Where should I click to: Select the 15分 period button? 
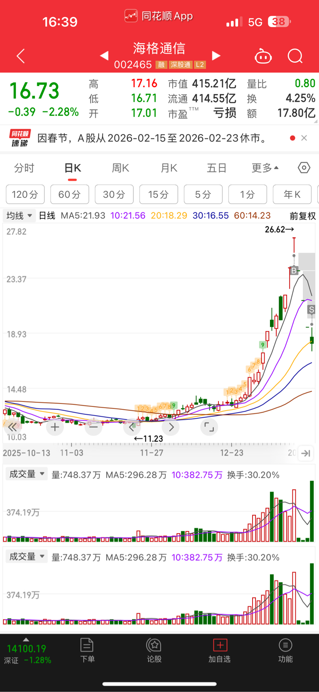[x=159, y=194]
